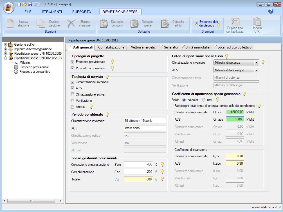Click lightbulb next to Periodo considerato
This screenshot has height=212, width=283.
107,114
